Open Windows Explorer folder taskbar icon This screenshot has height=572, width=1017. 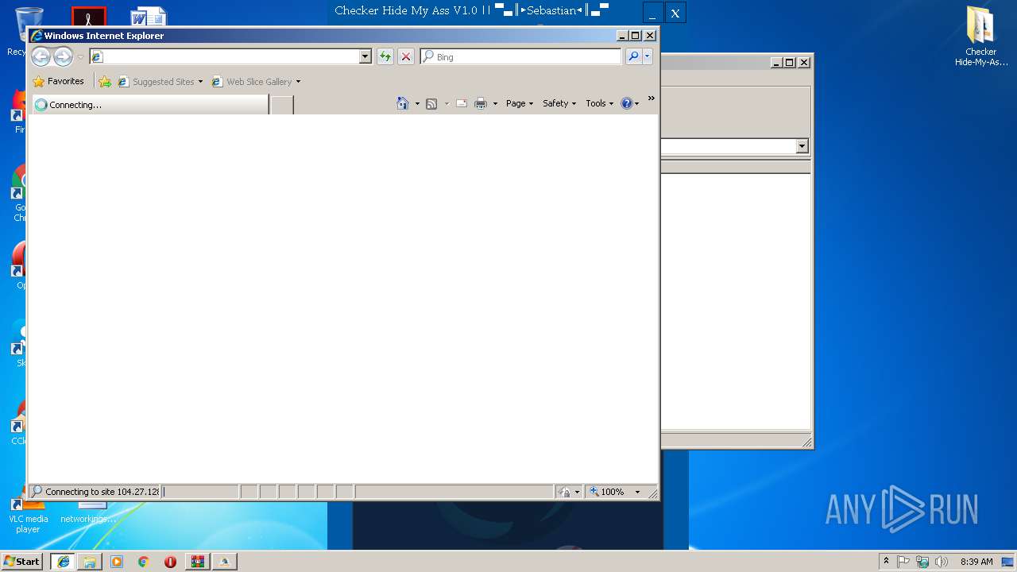pos(90,561)
